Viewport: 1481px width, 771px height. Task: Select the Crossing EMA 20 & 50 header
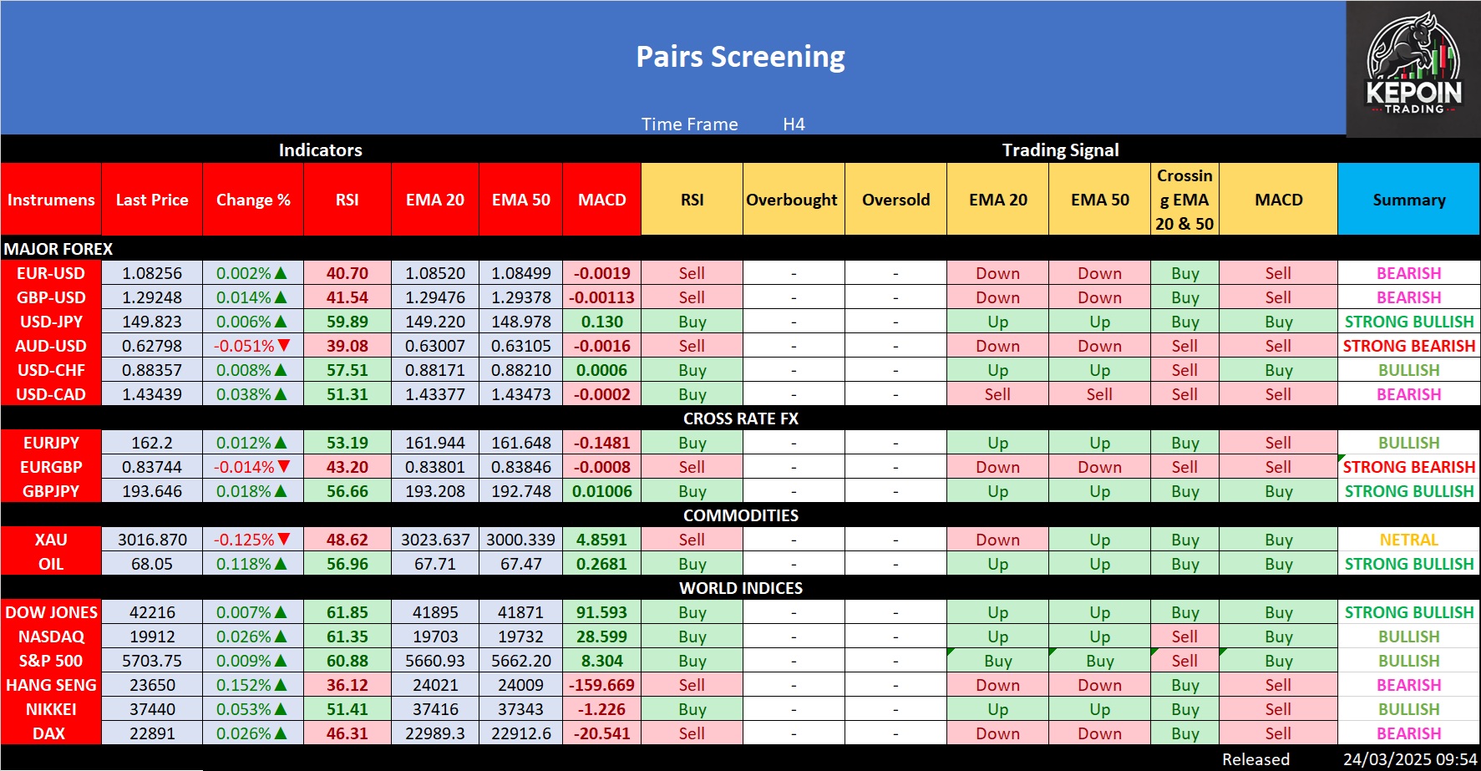coord(1184,200)
